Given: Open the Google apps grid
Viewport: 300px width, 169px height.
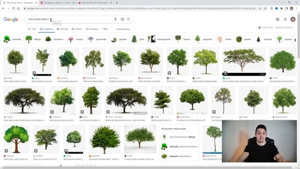Looking at the screenshot, I should point(285,19).
